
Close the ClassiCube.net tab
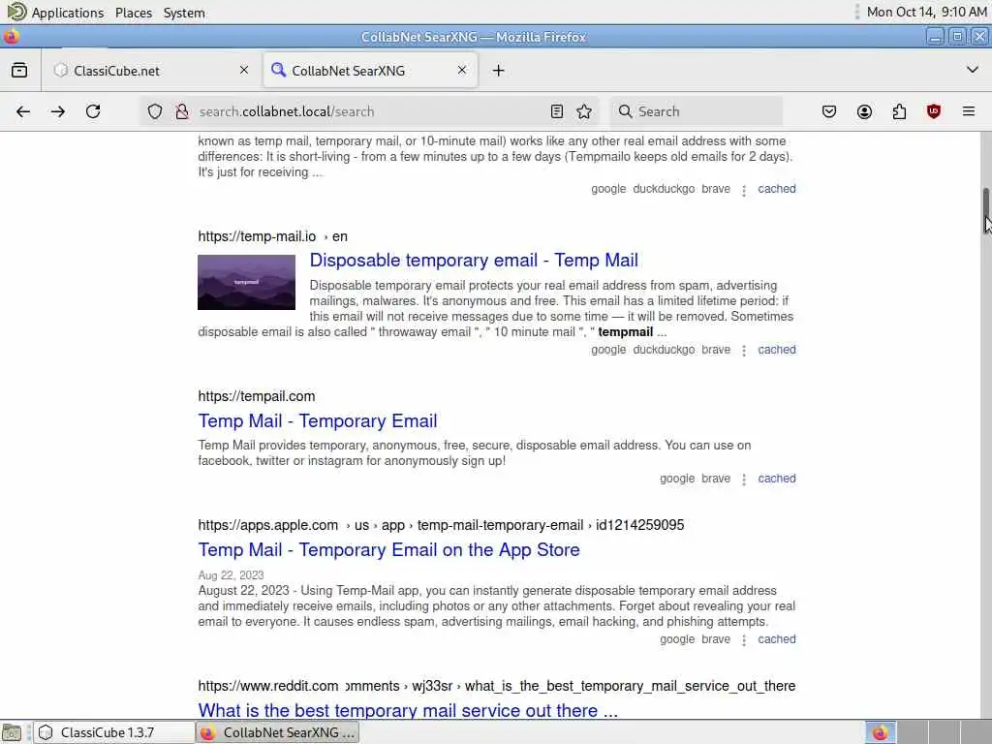(x=244, y=70)
